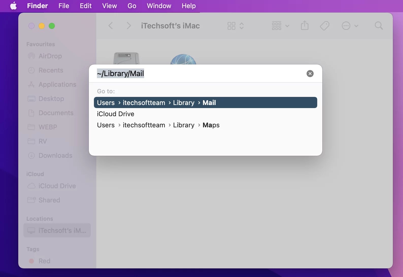Open the More actions ellipsis icon
Image resolution: width=403 pixels, height=277 pixels.
pyautogui.click(x=346, y=26)
